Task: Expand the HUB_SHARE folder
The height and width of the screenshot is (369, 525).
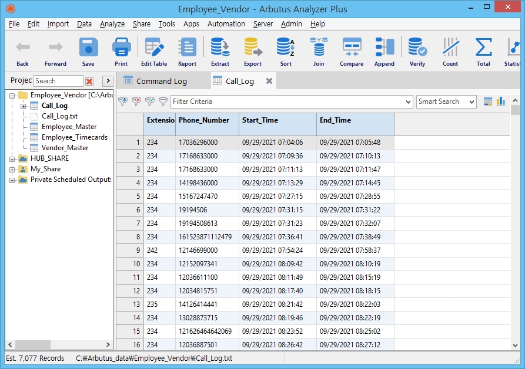Action: [12, 159]
